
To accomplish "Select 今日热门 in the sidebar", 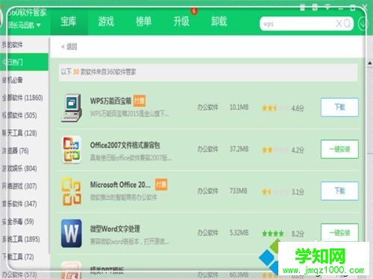I will click(24, 62).
